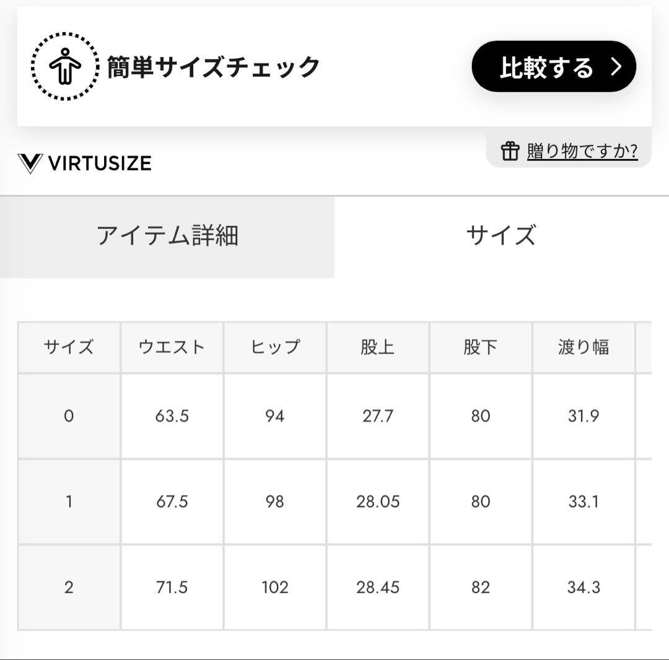Click the ウエスト column header
669x660 pixels.
point(172,347)
